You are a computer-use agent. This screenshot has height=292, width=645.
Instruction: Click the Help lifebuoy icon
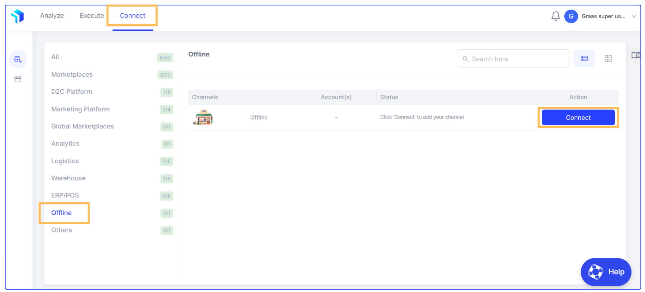pyautogui.click(x=595, y=272)
